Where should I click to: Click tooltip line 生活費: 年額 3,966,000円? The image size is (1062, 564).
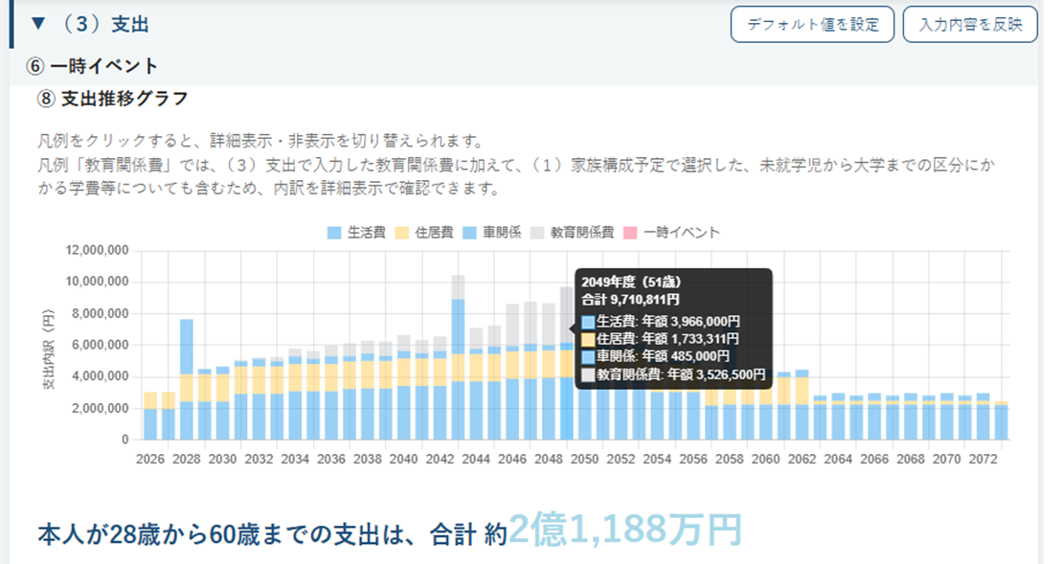[x=661, y=322]
